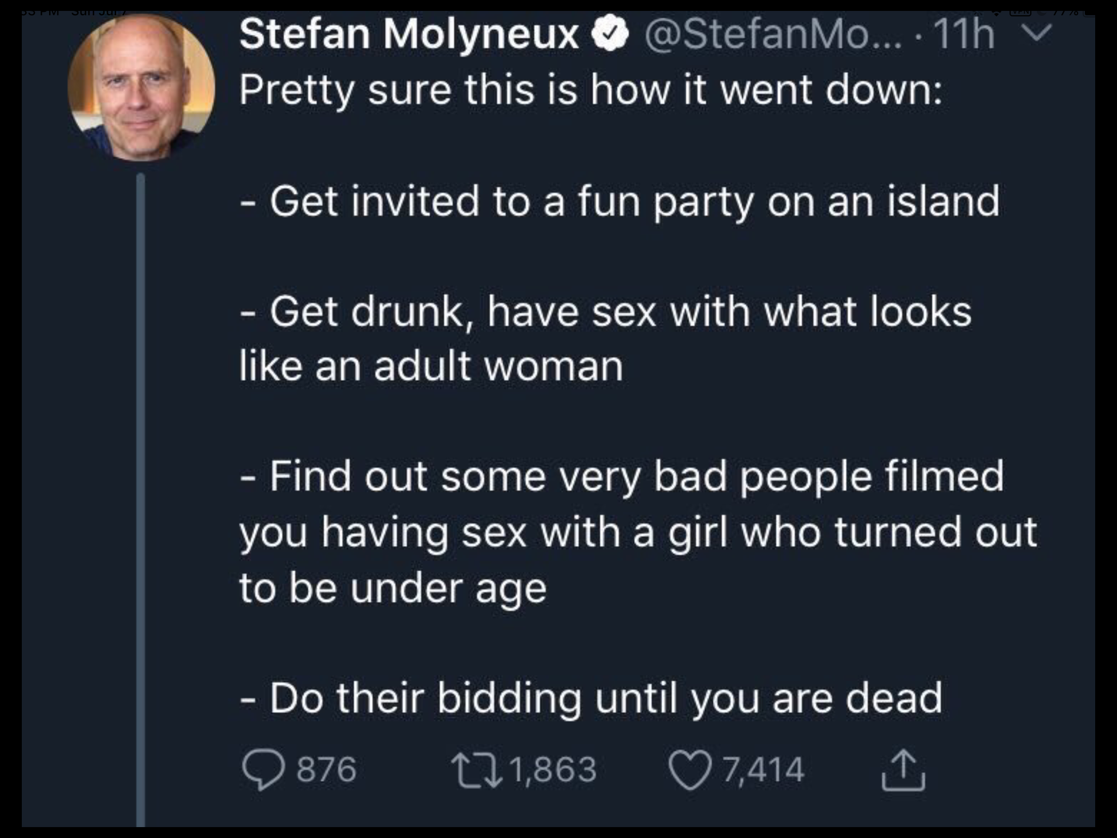Screen dimensions: 1117x838
Task: Click the 7,414 likes count
Action: tap(764, 770)
